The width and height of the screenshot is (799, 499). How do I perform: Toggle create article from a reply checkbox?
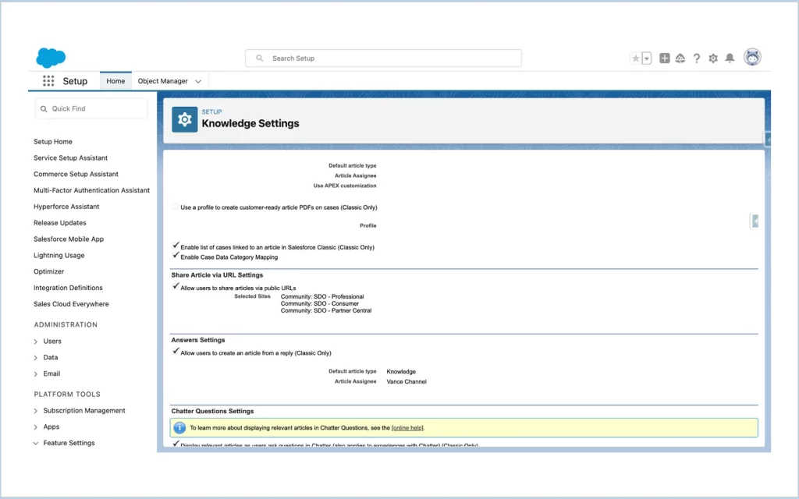click(x=176, y=352)
